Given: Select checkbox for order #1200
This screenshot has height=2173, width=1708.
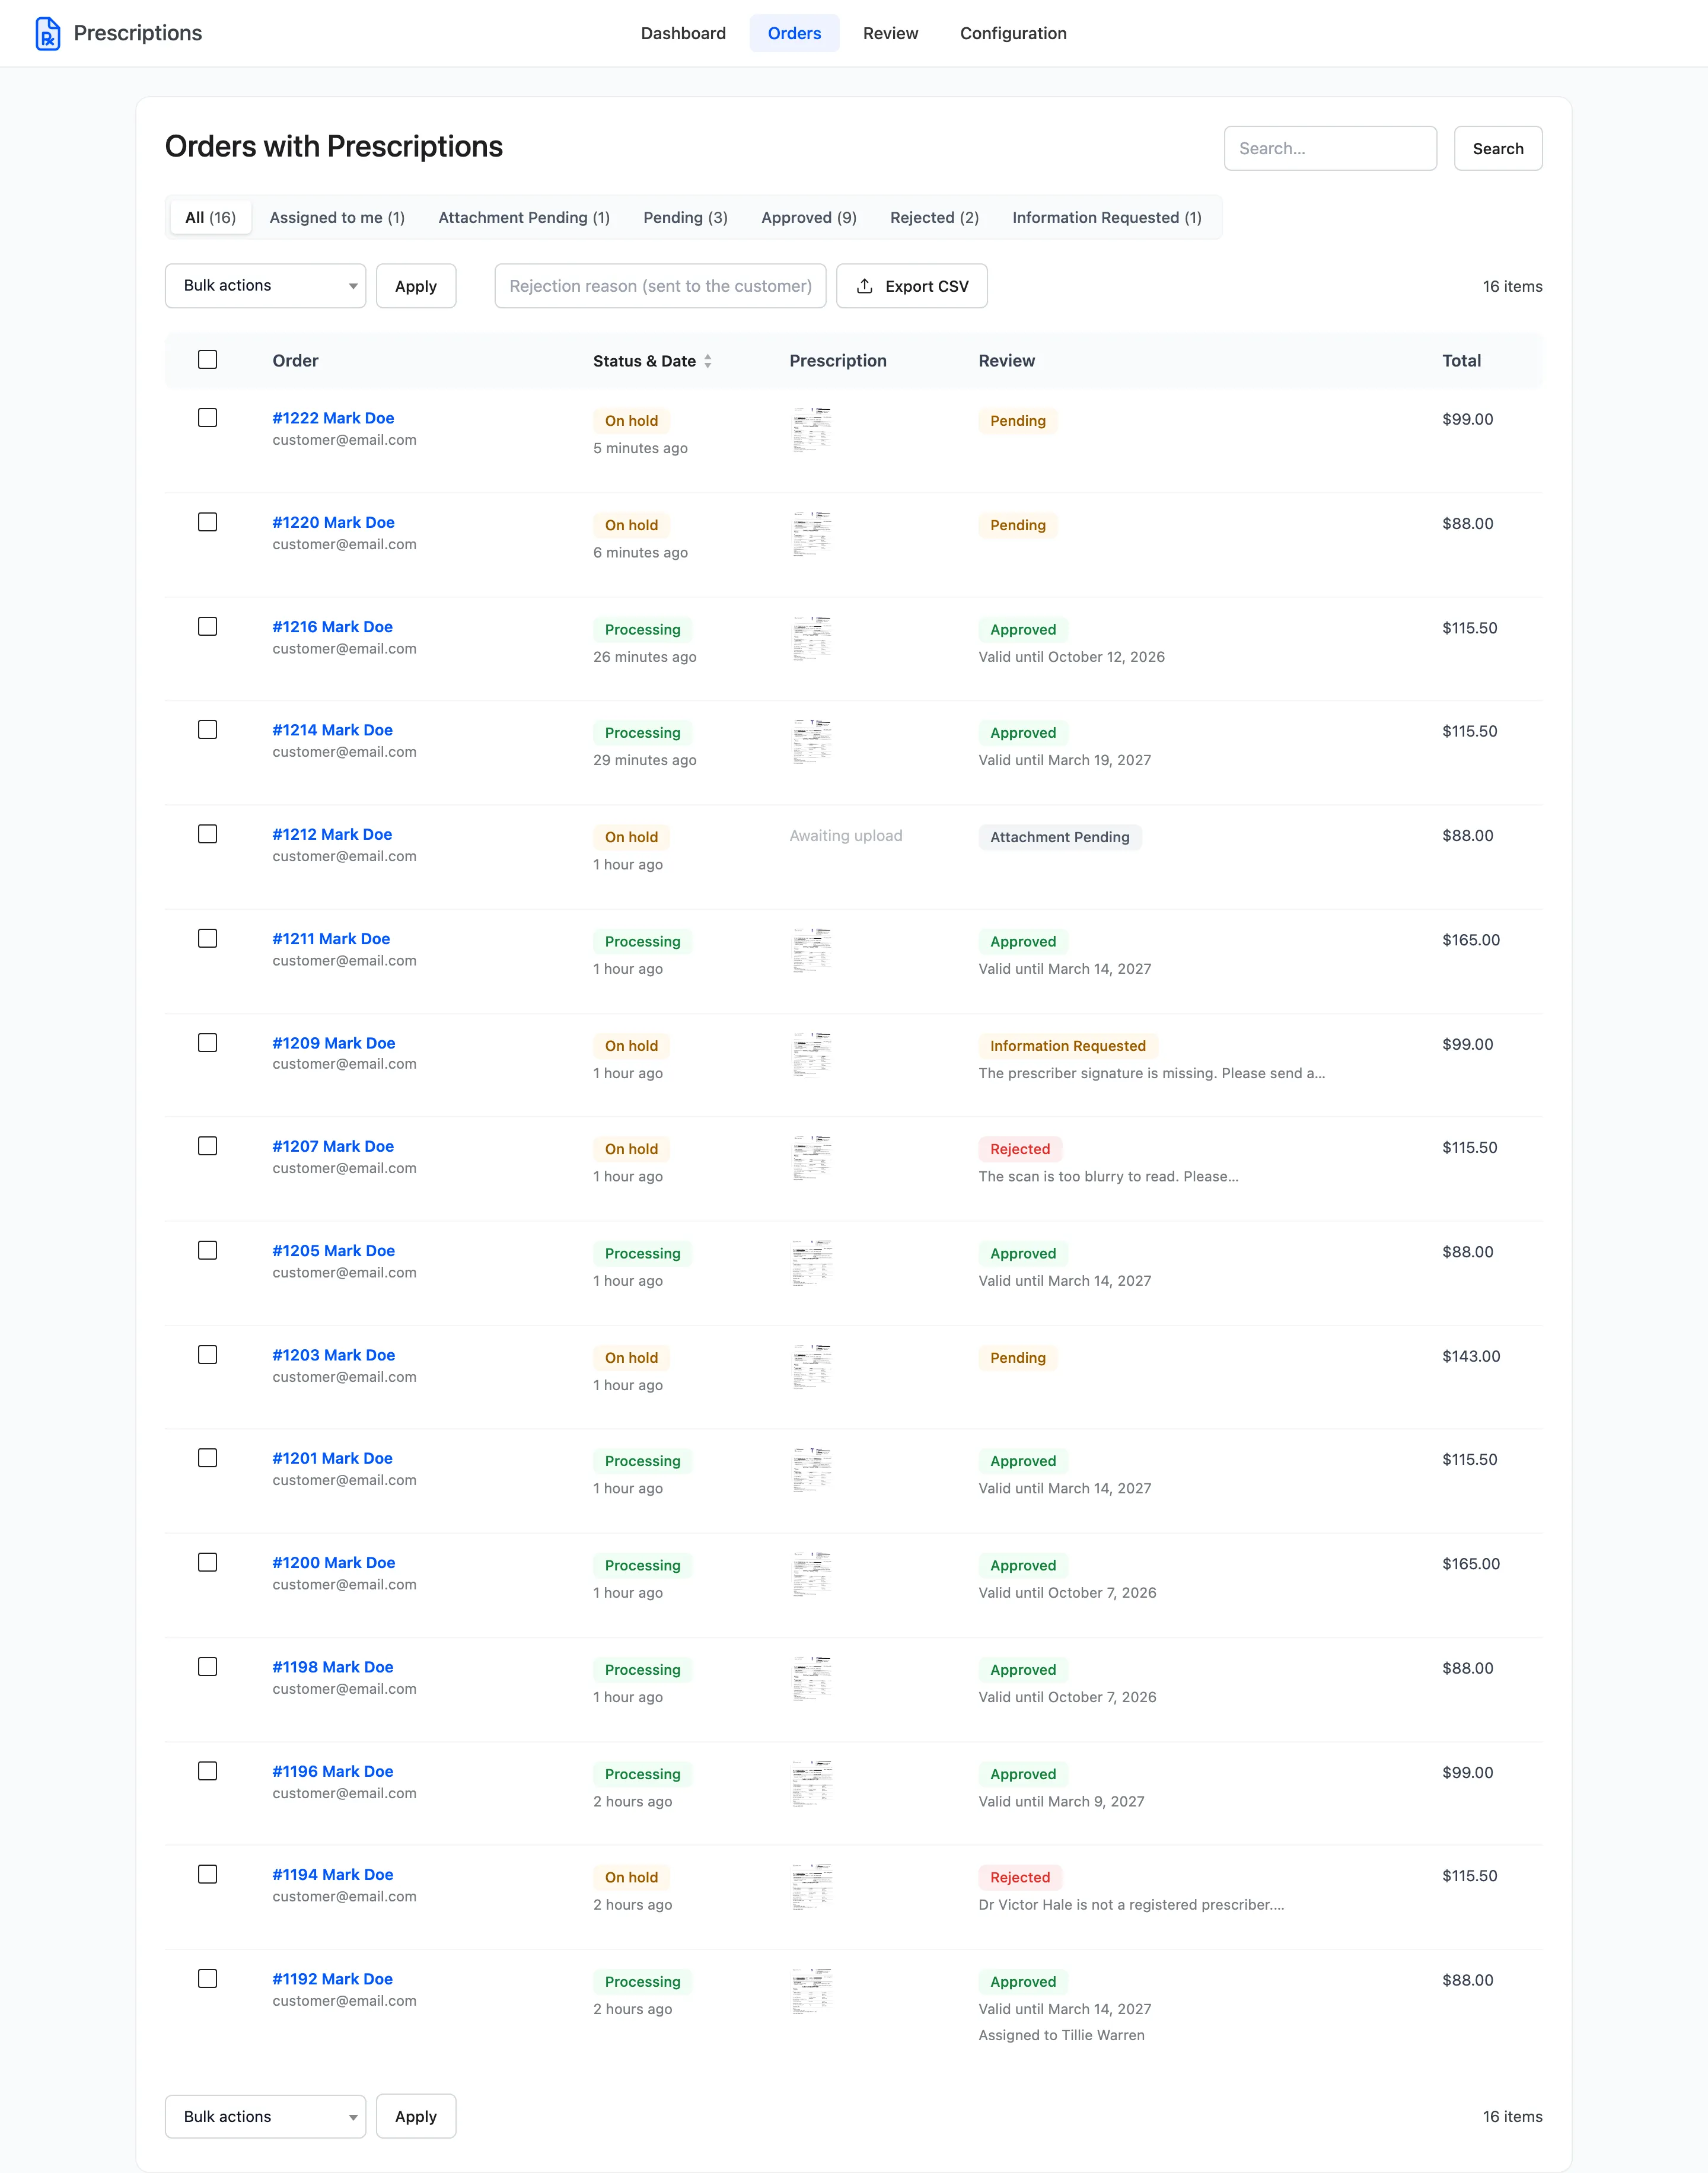Looking at the screenshot, I should point(207,1562).
